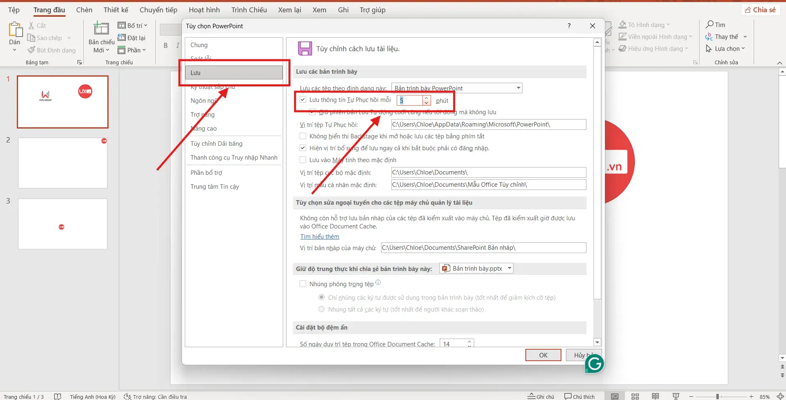Click the Bold (B) formatting icon
This screenshot has height=400, width=786.
pyautogui.click(x=166, y=45)
